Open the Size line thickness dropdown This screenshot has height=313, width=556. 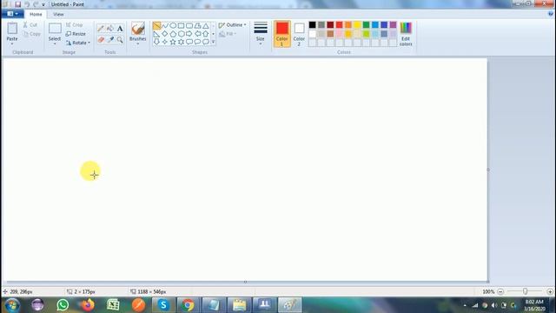[261, 34]
